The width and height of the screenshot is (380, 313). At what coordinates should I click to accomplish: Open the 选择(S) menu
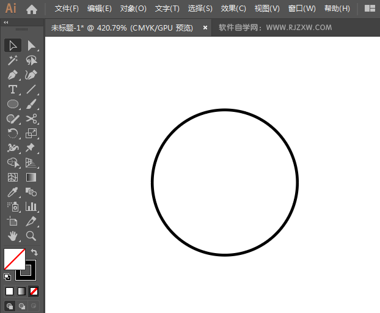[200, 9]
